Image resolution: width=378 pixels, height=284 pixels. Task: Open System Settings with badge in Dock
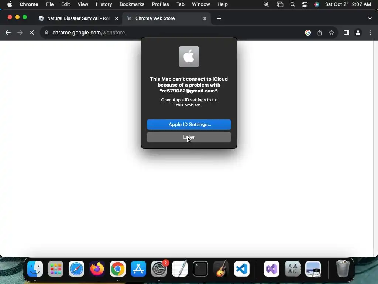[159, 269]
